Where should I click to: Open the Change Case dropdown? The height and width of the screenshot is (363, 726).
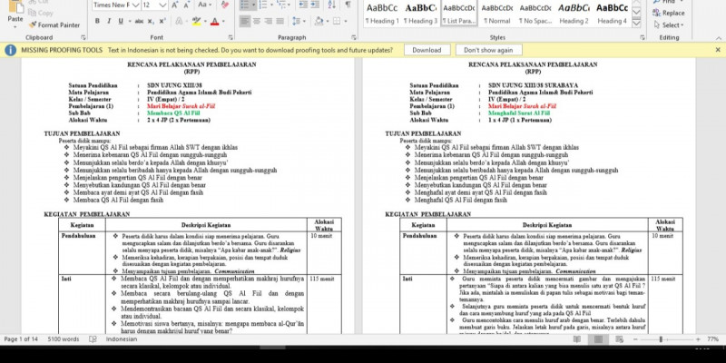pyautogui.click(x=205, y=5)
